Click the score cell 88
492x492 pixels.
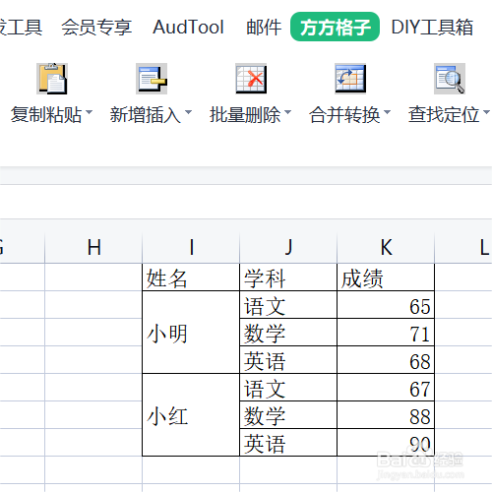pos(386,415)
